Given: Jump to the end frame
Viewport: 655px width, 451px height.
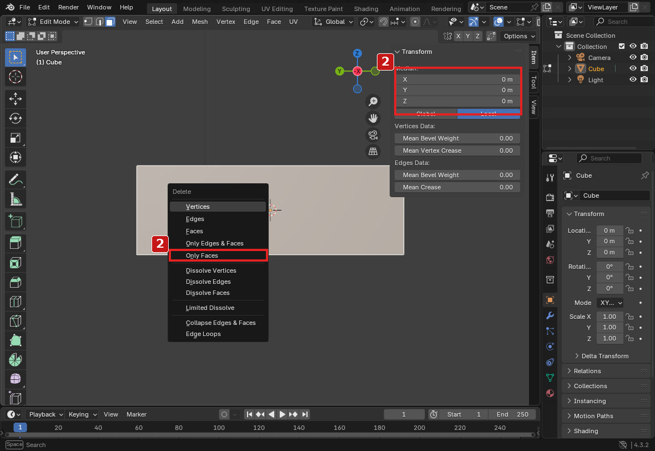Looking at the screenshot, I should coord(305,414).
